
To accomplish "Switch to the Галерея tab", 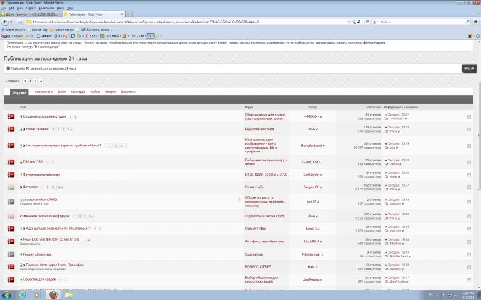I will tap(110, 92).
